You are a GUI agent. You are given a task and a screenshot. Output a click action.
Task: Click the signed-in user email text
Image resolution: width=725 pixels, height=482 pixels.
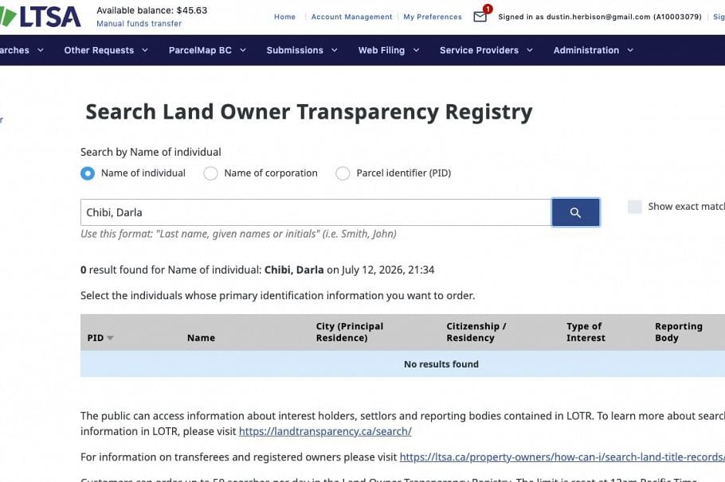pyautogui.click(x=600, y=17)
